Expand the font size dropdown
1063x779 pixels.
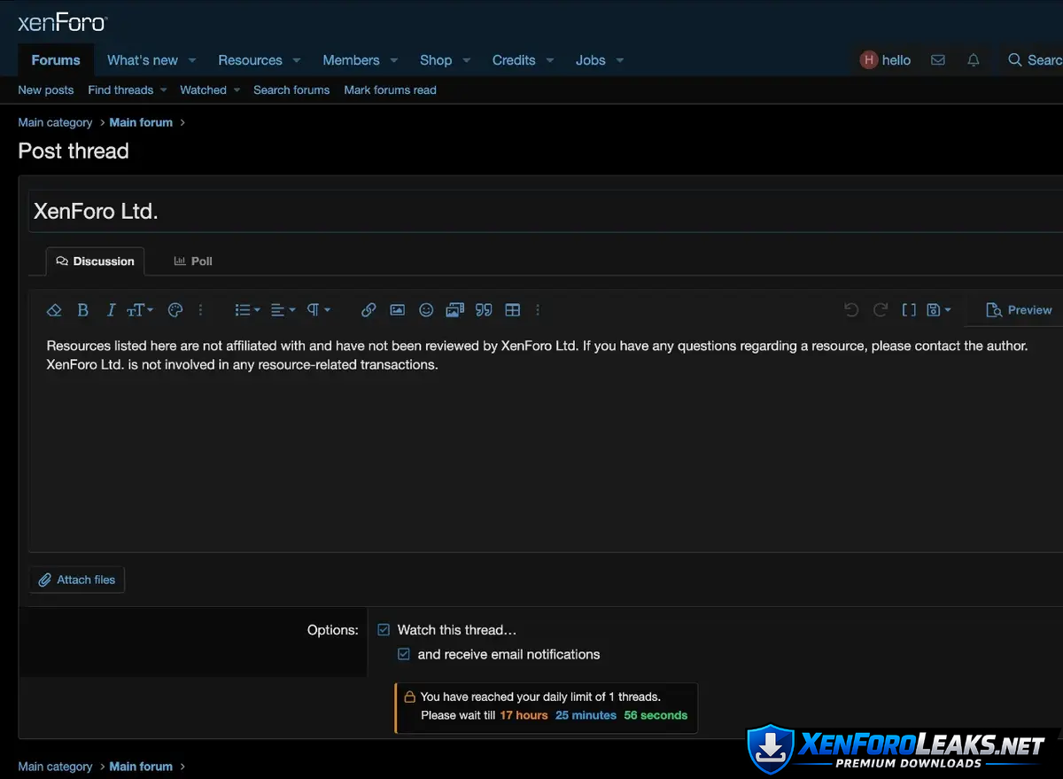140,310
